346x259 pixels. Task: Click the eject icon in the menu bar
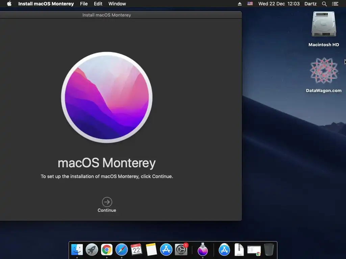(240, 4)
